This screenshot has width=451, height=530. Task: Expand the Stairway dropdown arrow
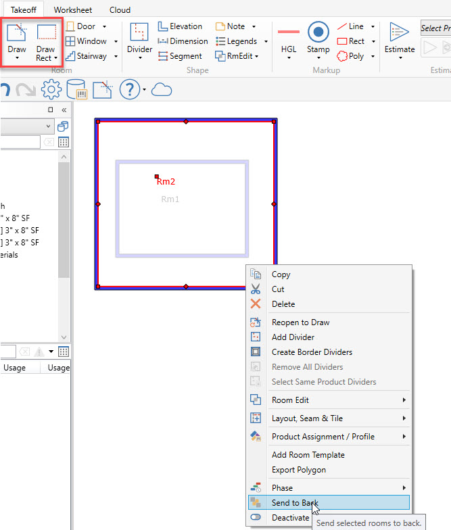[116, 57]
